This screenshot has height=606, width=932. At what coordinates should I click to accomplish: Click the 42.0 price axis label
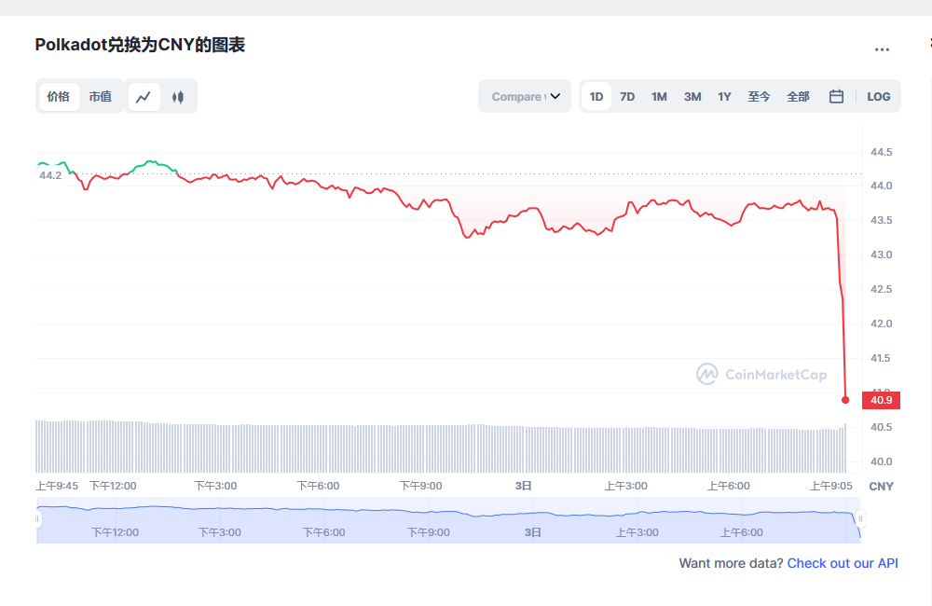click(x=881, y=324)
